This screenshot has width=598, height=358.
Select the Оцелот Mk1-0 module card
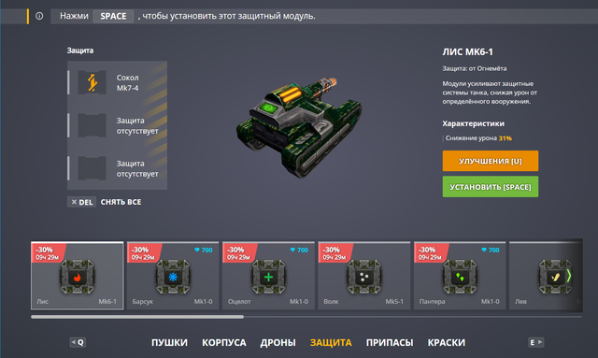coord(268,275)
